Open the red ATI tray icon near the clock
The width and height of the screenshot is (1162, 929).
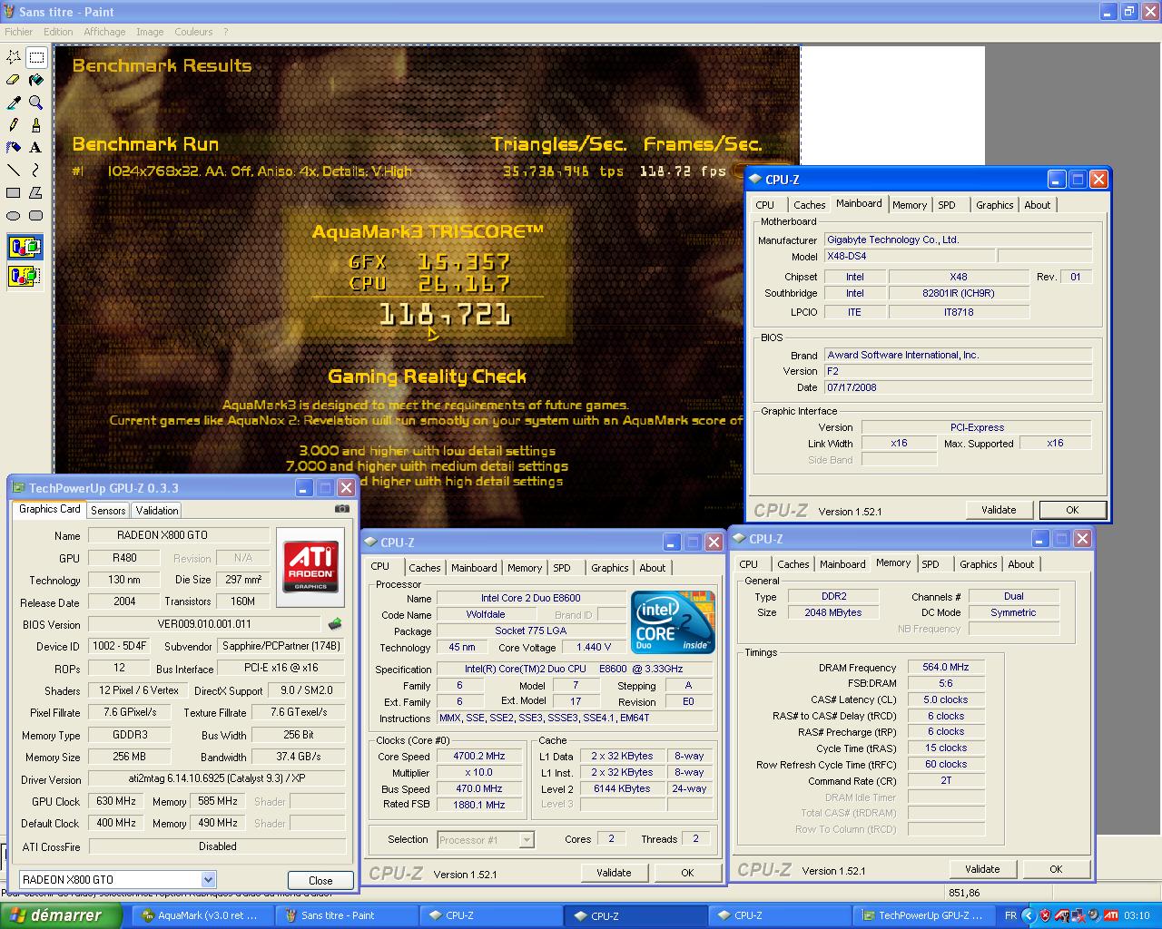(1110, 915)
